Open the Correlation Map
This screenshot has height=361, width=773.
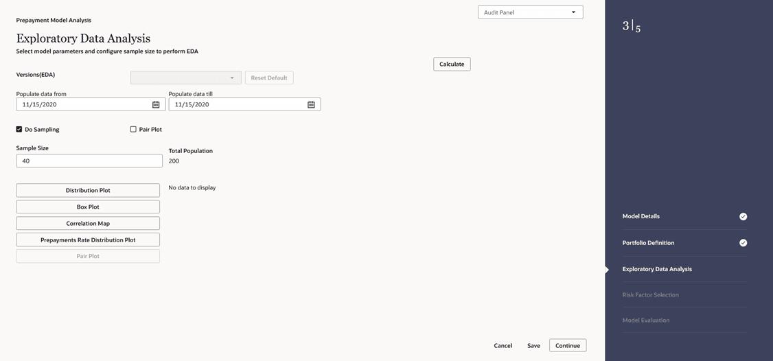[x=88, y=224]
